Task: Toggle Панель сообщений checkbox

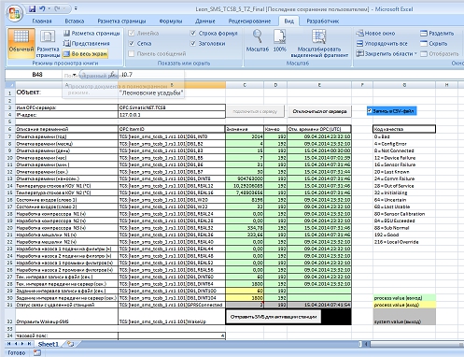Action: point(132,54)
